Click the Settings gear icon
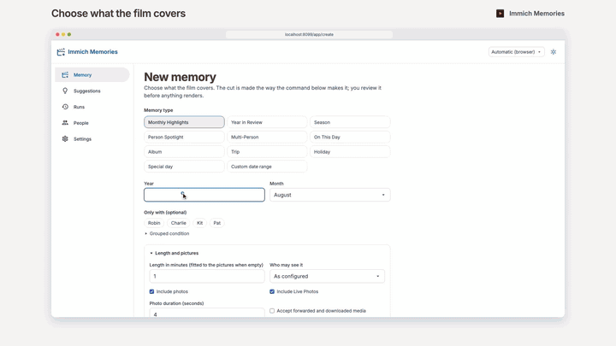616x346 pixels. coord(65,139)
